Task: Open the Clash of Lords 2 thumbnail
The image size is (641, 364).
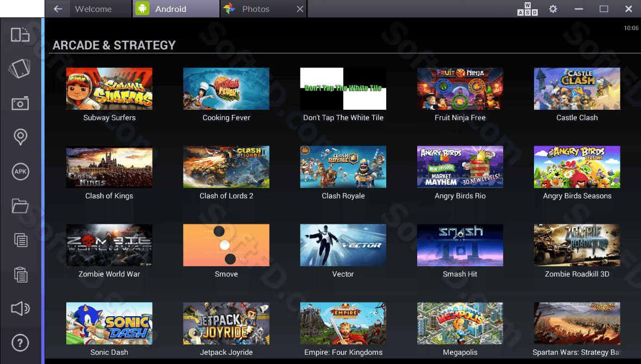Action: click(x=226, y=167)
